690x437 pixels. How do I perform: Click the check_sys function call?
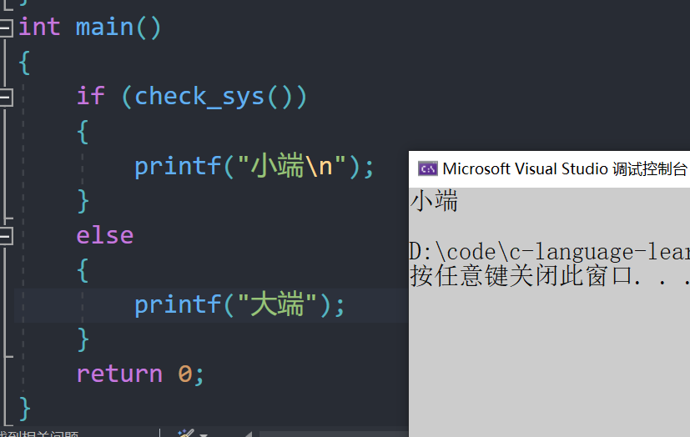coord(199,97)
